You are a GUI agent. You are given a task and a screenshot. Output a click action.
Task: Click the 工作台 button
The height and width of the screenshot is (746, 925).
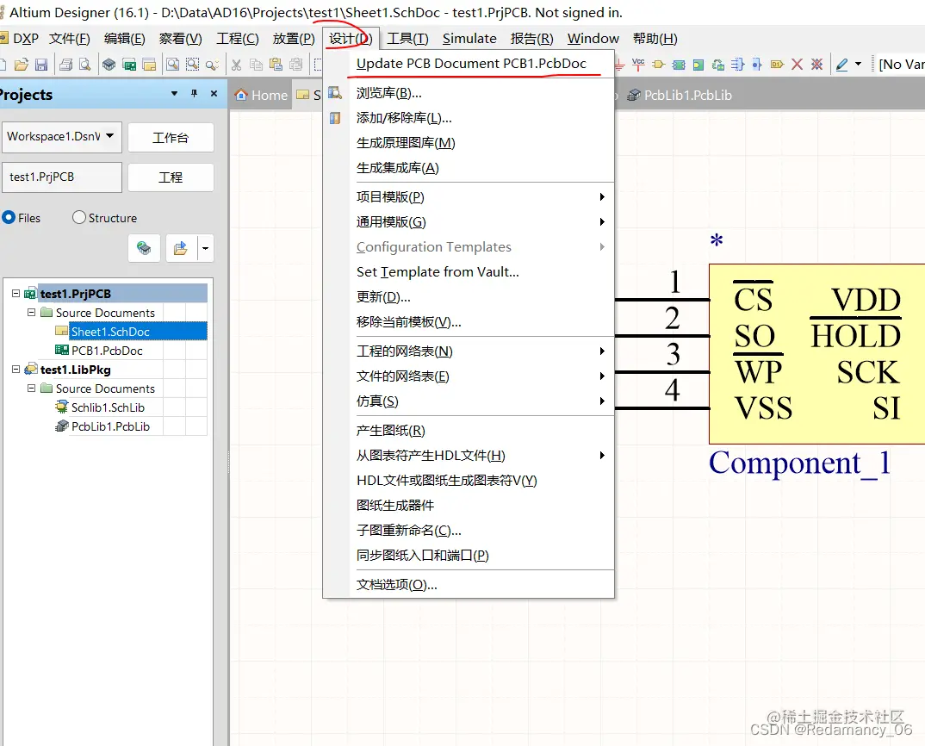coord(170,137)
